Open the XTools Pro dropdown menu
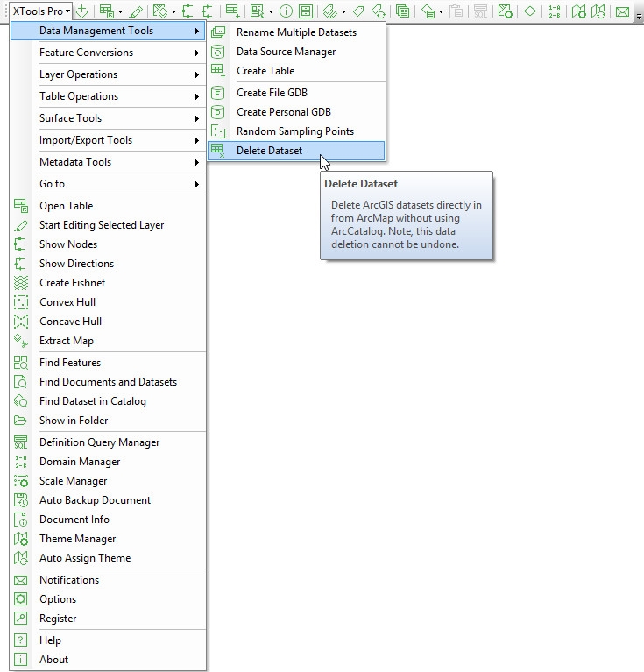This screenshot has height=672, width=644. [41, 11]
